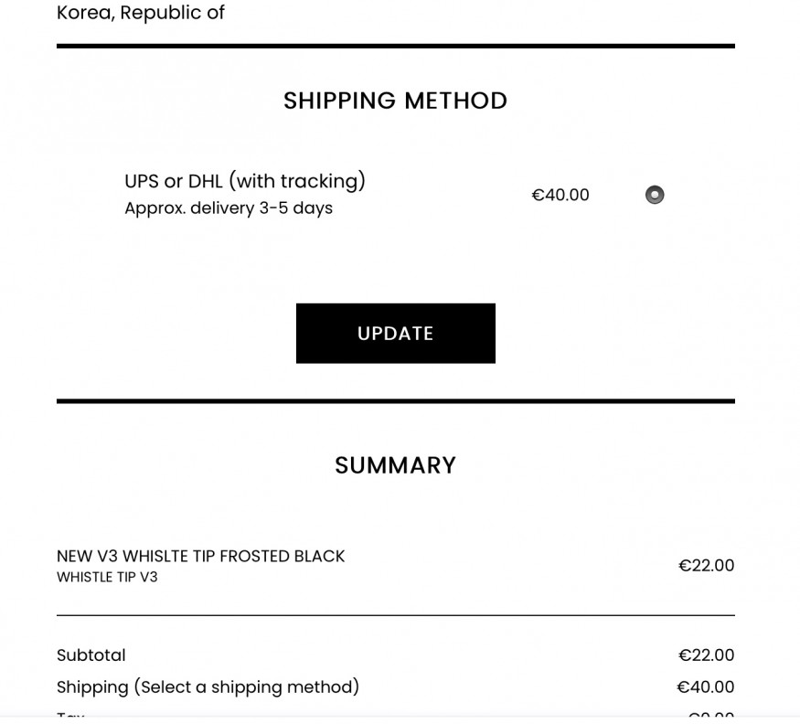Screen dimensions: 800x724
Task: Click the thick divider above SHIPPING METHOD
Action: (x=395, y=46)
